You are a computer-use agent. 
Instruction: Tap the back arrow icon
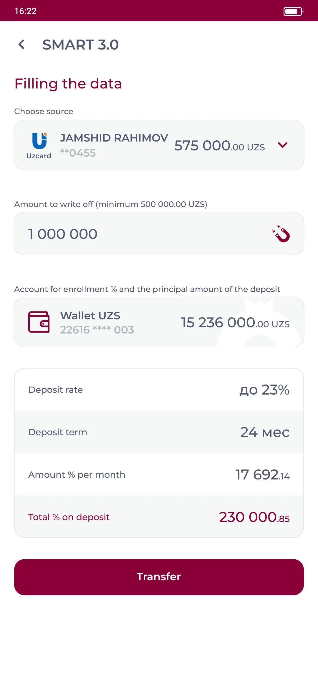click(x=21, y=45)
